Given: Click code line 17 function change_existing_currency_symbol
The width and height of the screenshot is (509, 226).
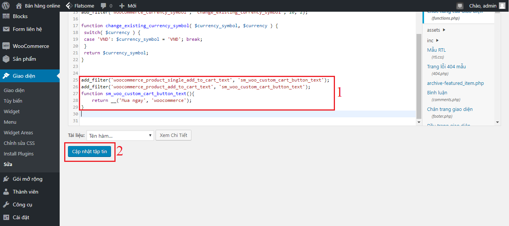Looking at the screenshot, I should click(x=179, y=26).
